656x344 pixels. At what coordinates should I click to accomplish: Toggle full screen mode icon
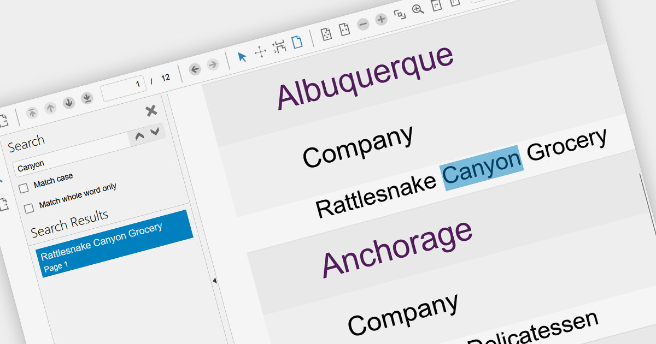[x=400, y=15]
